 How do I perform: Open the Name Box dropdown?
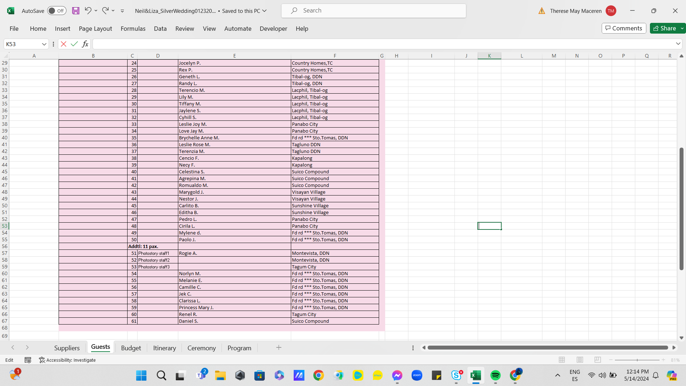tap(44, 44)
